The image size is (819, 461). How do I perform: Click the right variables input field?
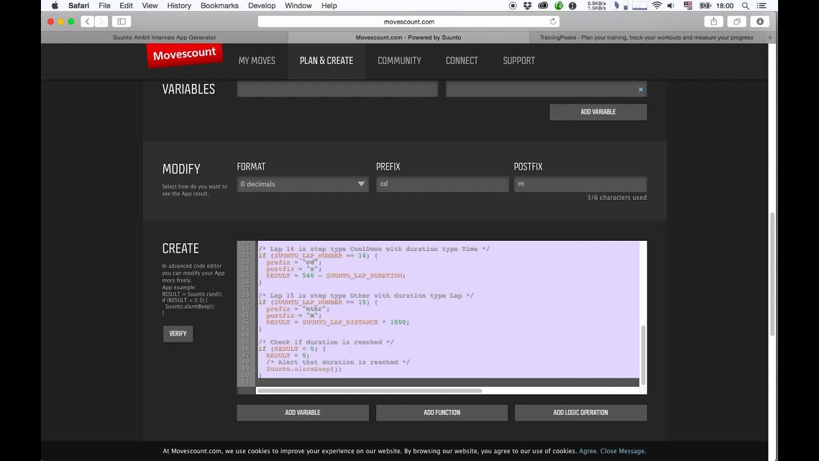(546, 90)
